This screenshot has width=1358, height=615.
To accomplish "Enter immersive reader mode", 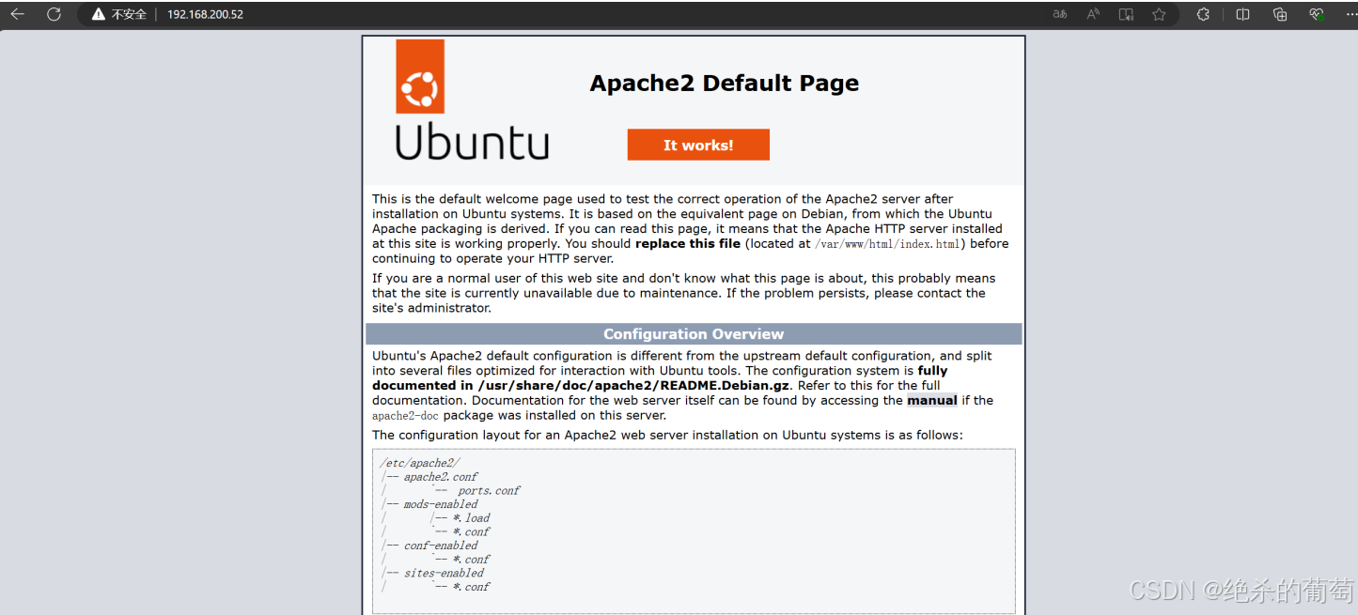I will (1126, 14).
